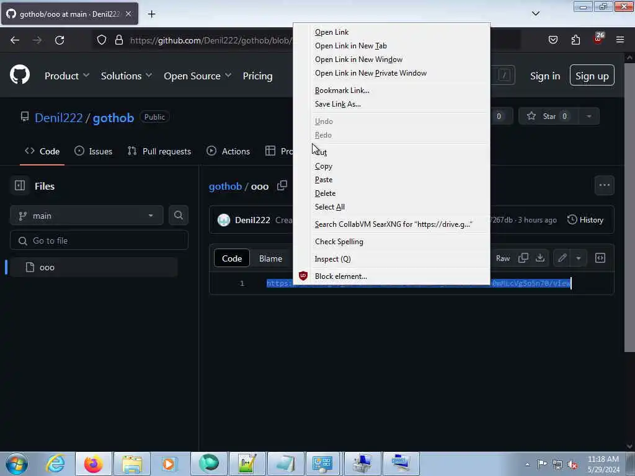Screen dimensions: 635x476
Task: Click the Sign up button
Action: point(592,76)
